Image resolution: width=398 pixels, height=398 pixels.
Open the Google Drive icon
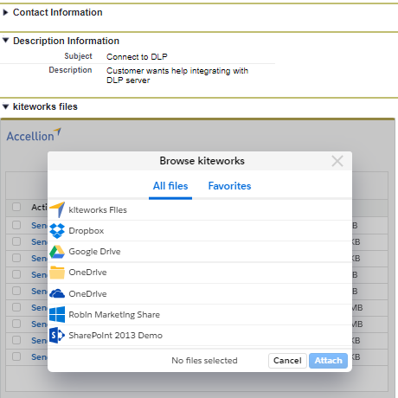[57, 252]
